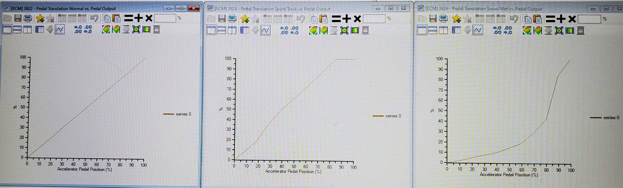Add Pedal Translation Normal table to favorites

click(x=40, y=18)
